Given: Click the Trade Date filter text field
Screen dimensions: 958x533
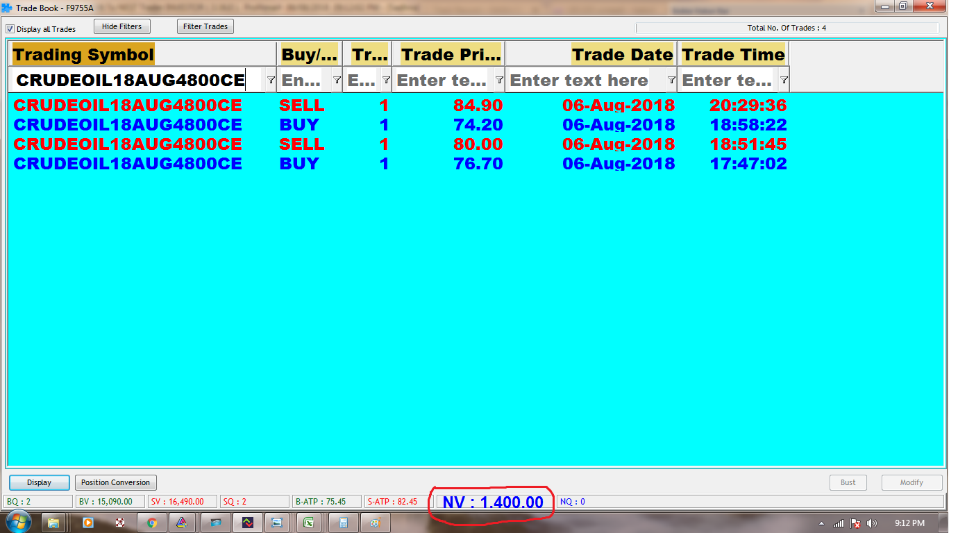Looking at the screenshot, I should (579, 81).
